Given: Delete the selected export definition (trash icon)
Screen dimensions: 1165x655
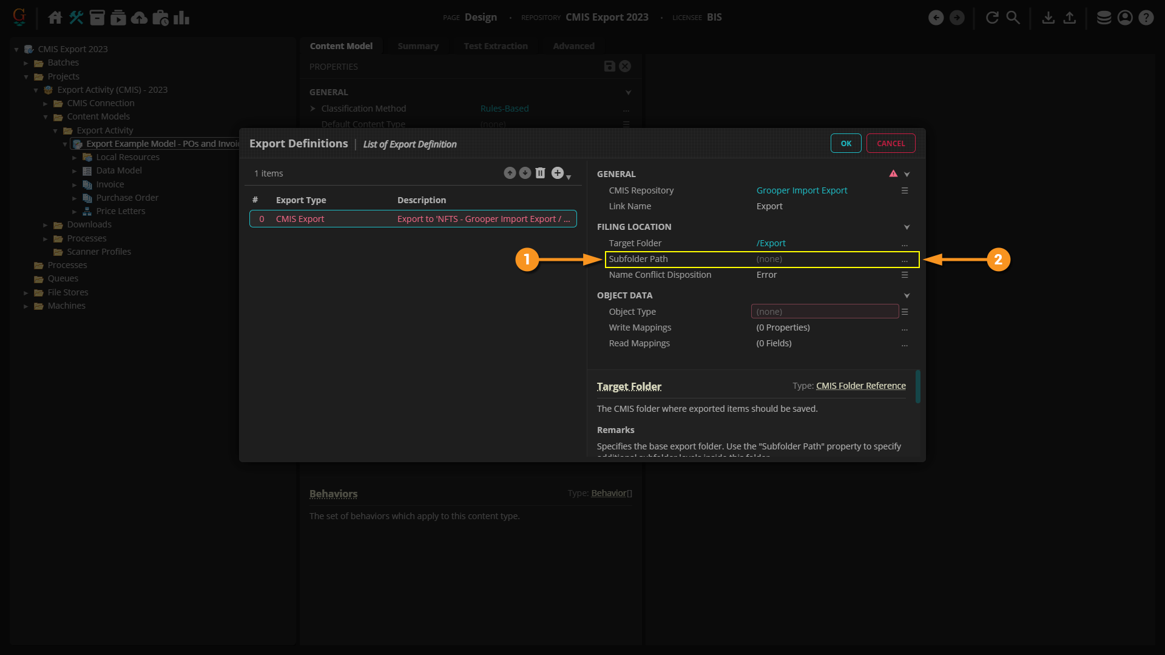Looking at the screenshot, I should click(540, 173).
